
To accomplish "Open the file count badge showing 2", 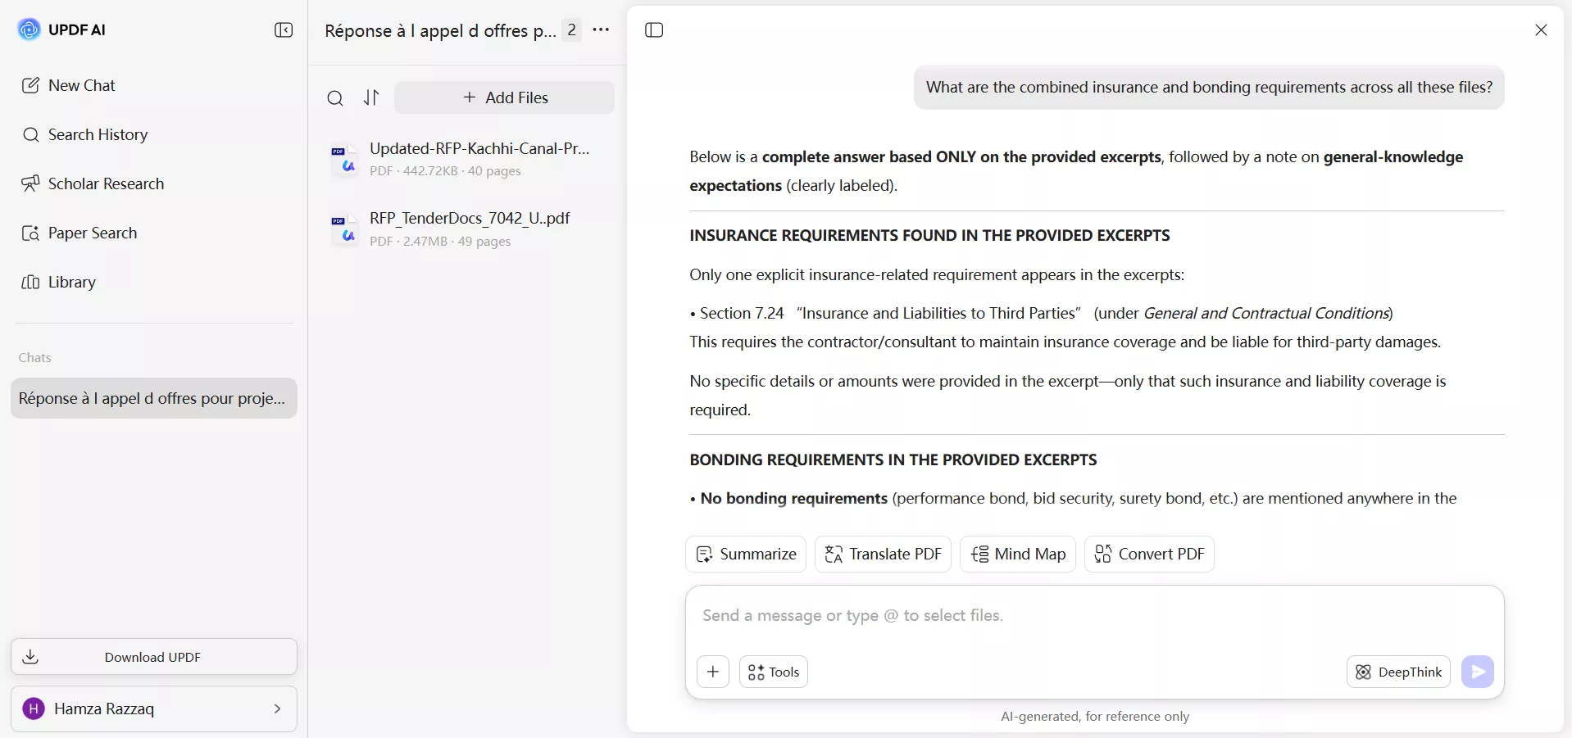I will tap(571, 30).
